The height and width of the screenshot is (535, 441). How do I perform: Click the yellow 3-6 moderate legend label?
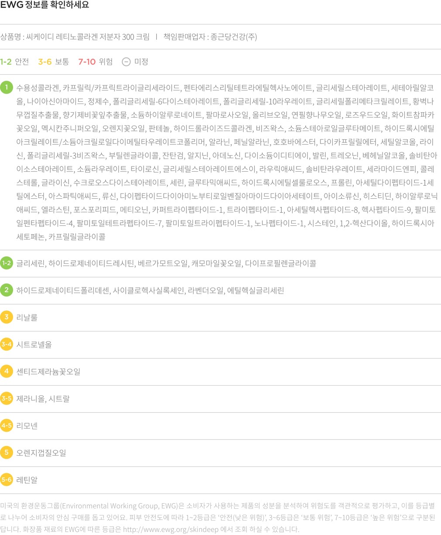53,62
